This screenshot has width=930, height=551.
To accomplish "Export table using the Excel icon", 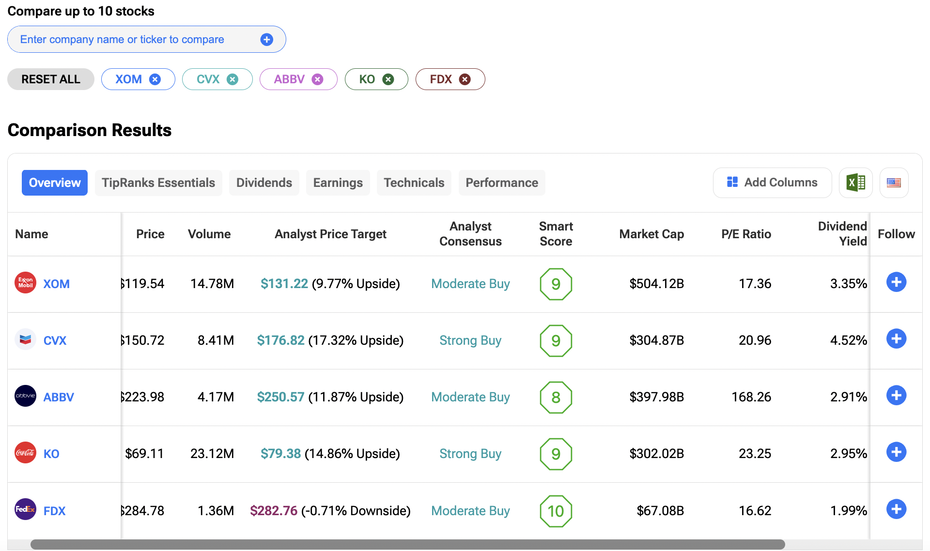I will pos(856,183).
